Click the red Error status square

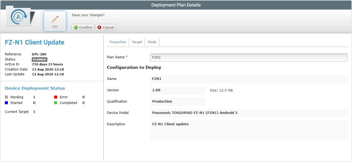point(56,97)
